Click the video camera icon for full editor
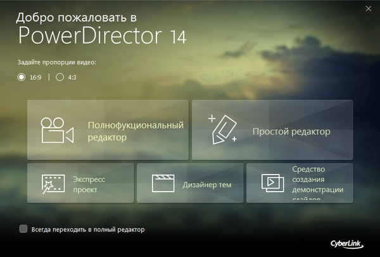The height and width of the screenshot is (257, 380). (x=57, y=131)
